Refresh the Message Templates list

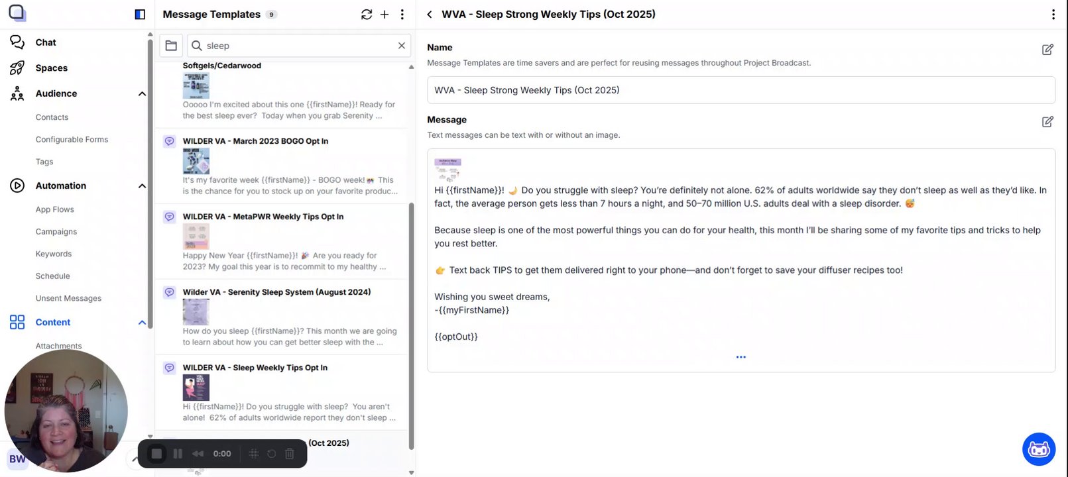pos(367,14)
